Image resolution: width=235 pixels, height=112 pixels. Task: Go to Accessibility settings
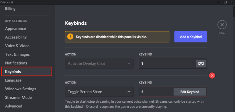click(16, 37)
